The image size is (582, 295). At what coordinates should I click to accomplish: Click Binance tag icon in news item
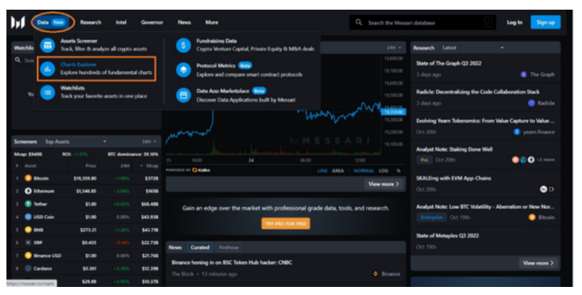375,274
